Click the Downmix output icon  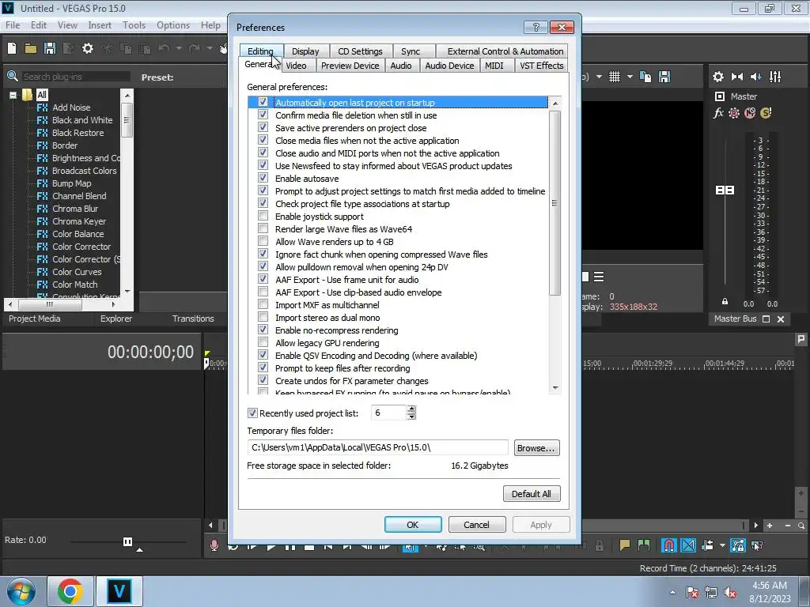point(737,77)
